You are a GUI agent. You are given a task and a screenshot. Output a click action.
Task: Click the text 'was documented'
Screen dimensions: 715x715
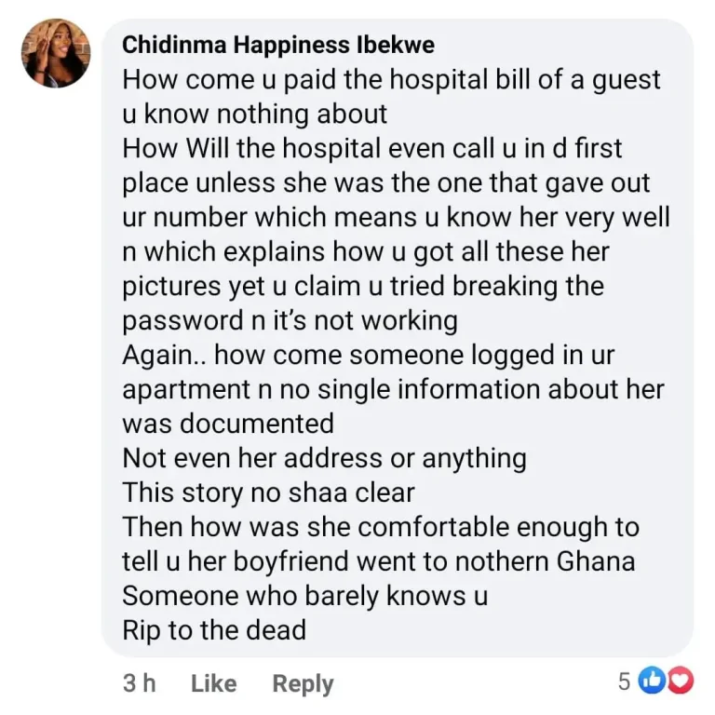pos(228,424)
